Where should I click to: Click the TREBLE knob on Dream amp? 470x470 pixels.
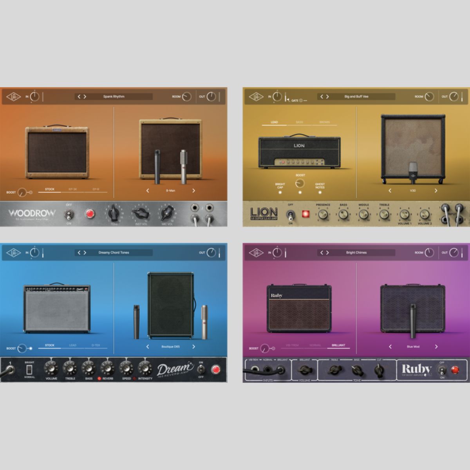70,368
